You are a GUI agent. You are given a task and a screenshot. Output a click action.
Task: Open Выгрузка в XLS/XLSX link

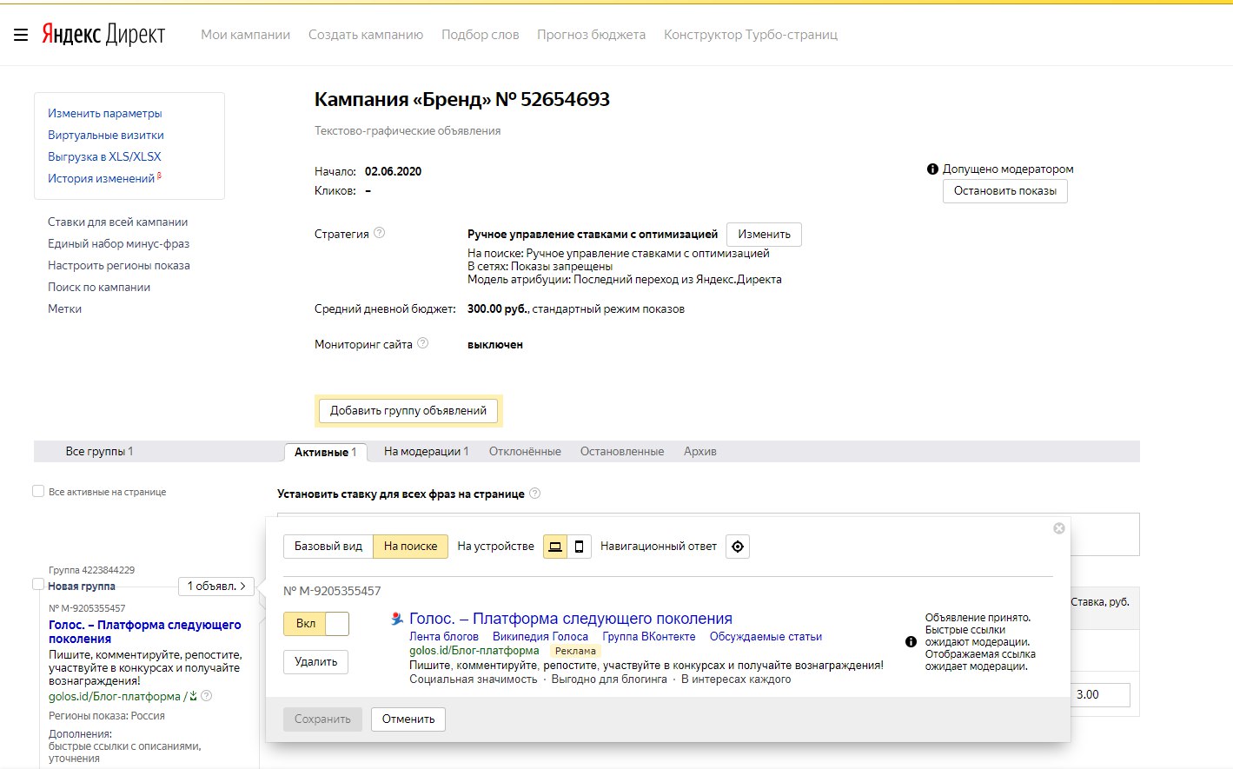[x=104, y=156]
